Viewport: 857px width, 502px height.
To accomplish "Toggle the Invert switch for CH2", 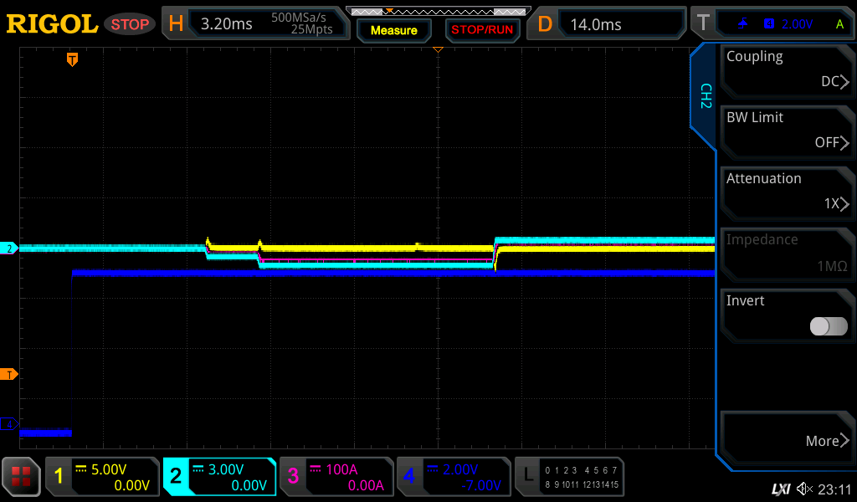I will tap(829, 326).
